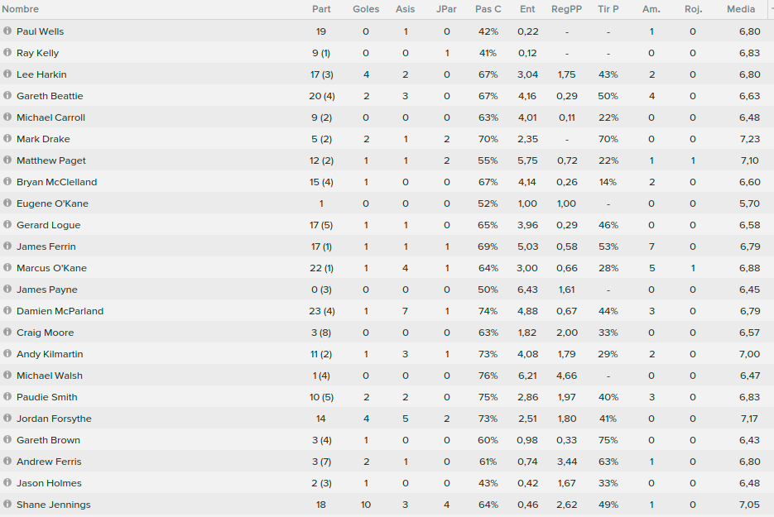Click the info icon for Eugene O'Kane

pyautogui.click(x=7, y=203)
